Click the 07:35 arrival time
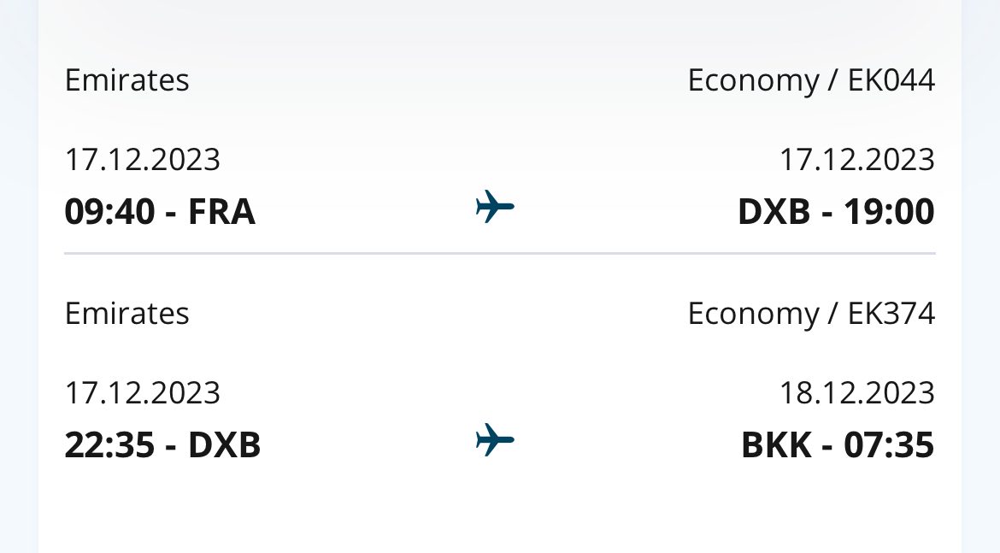Viewport: 1000px width, 553px height. click(889, 445)
